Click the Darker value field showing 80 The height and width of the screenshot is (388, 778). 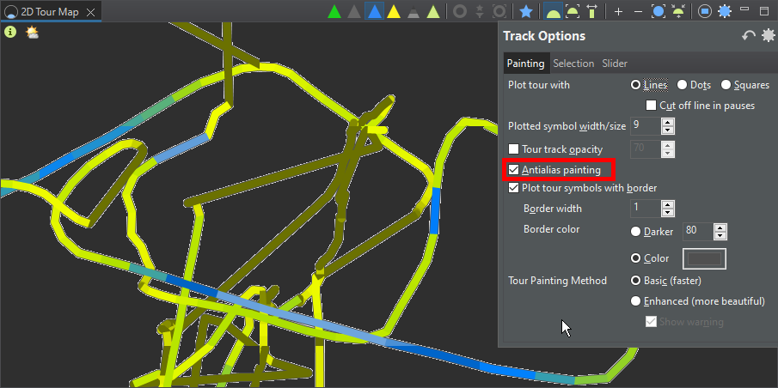point(698,232)
